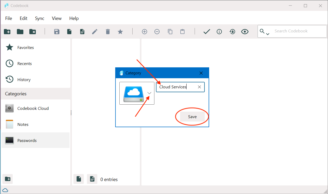Open the Sync menu

(x=40, y=18)
